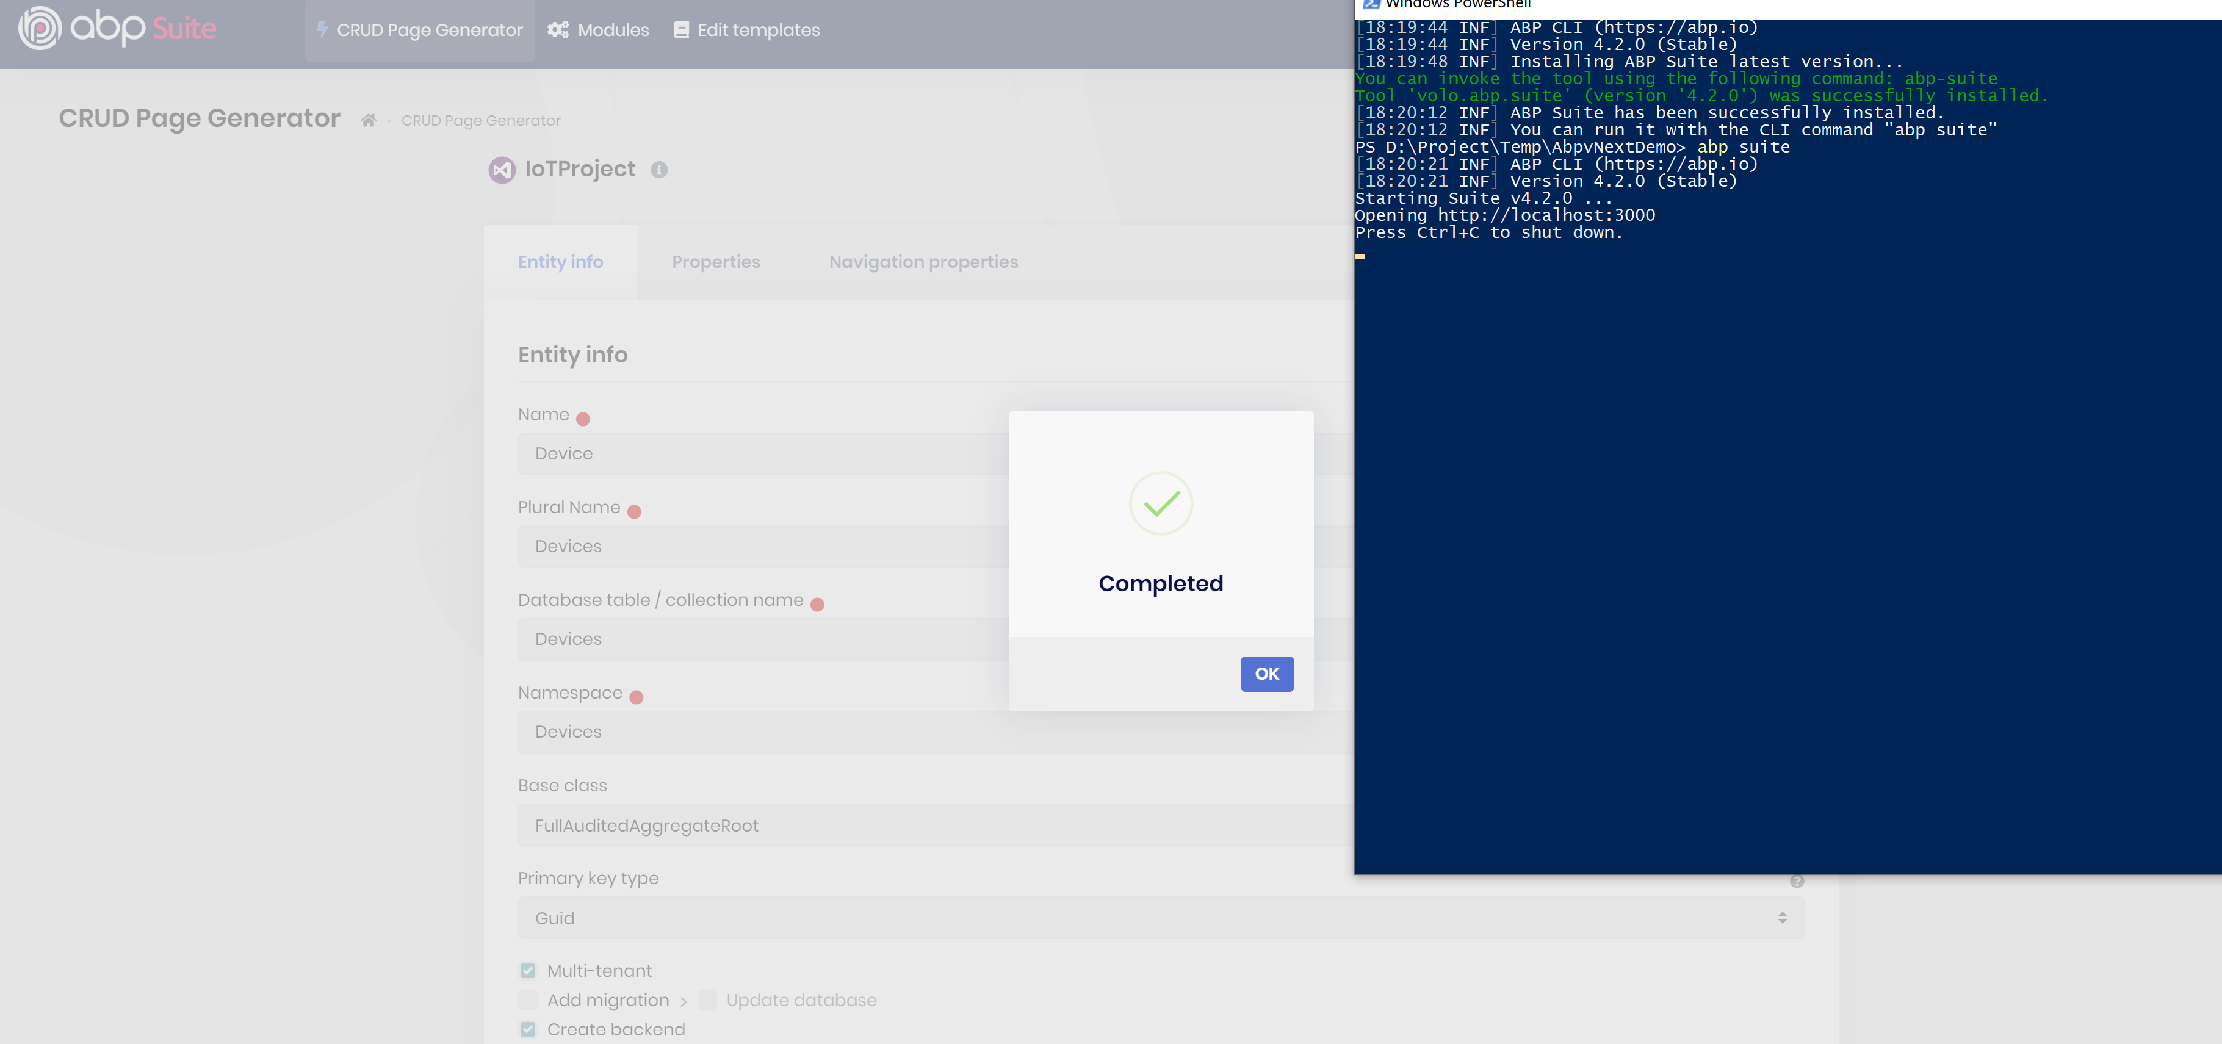Click the home breadcrumb icon
2222x1044 pixels.
[x=369, y=121]
